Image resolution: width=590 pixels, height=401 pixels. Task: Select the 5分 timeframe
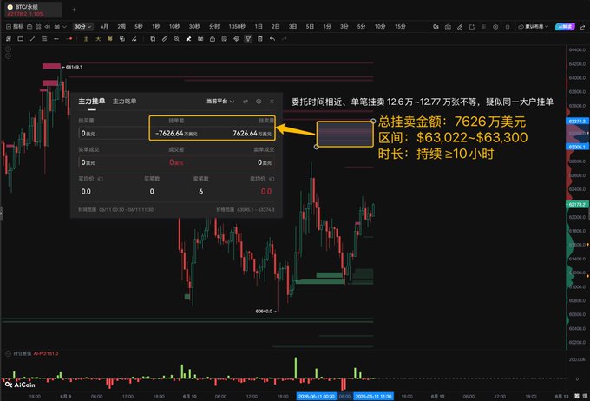[361, 27]
